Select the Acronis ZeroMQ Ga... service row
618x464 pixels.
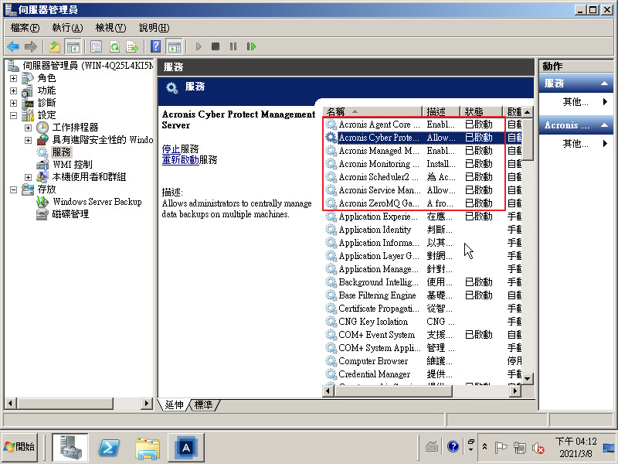coord(423,203)
